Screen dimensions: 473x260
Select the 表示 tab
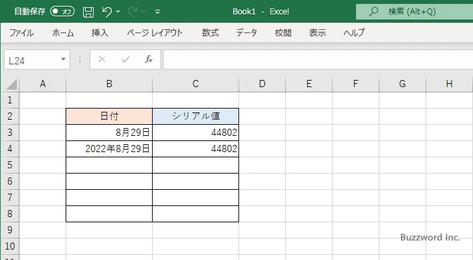coord(317,32)
